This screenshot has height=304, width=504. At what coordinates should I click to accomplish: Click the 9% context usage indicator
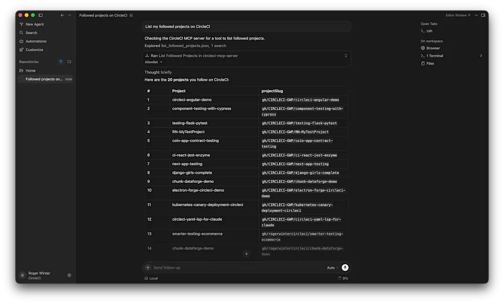click(x=343, y=278)
